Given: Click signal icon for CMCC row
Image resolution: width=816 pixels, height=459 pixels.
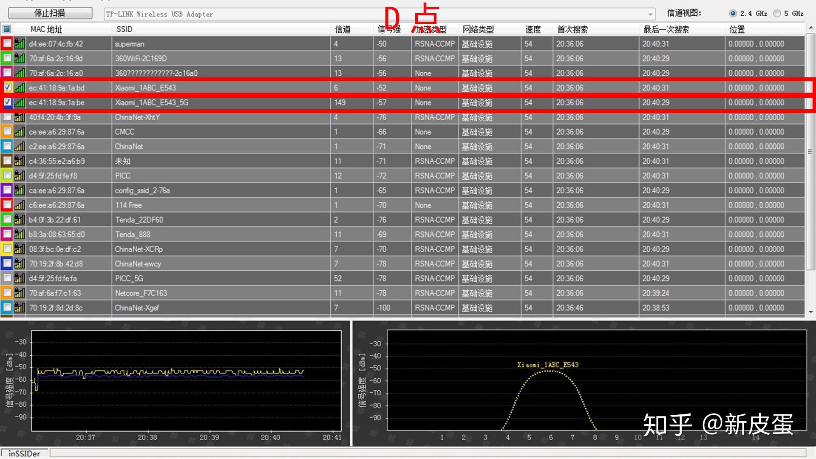Looking at the screenshot, I should [x=20, y=131].
